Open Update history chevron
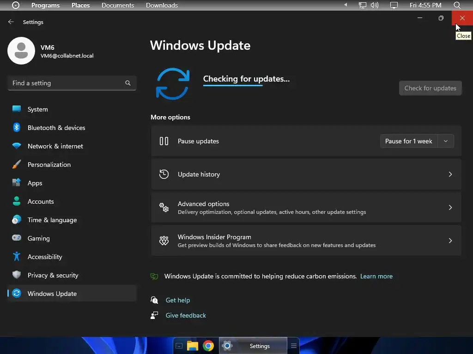The width and height of the screenshot is (473, 354). (450, 174)
